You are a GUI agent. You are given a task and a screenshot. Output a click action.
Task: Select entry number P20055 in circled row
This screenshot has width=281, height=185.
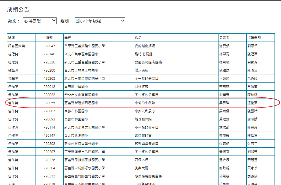pos(49,103)
